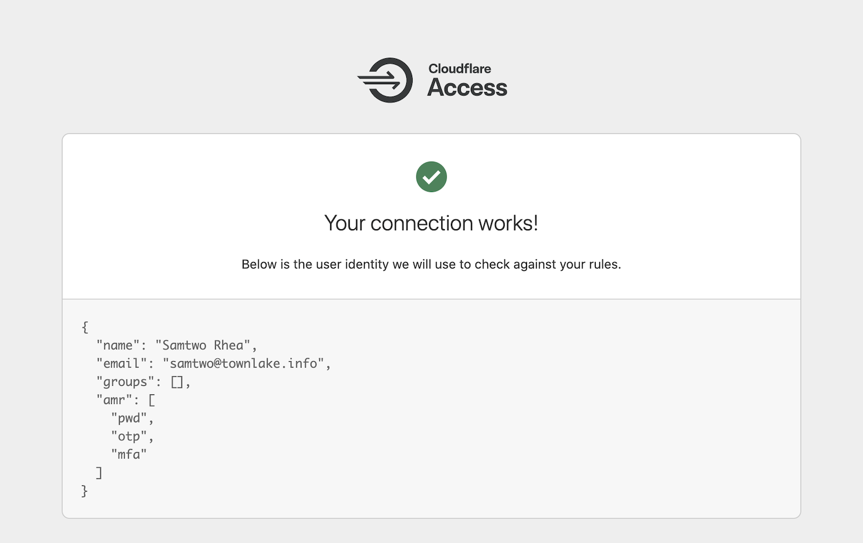
Task: Click the closing square bracket of amr
Action: pos(99,473)
